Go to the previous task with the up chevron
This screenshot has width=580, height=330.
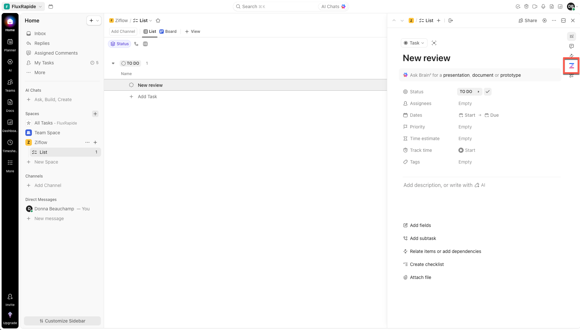click(x=394, y=20)
